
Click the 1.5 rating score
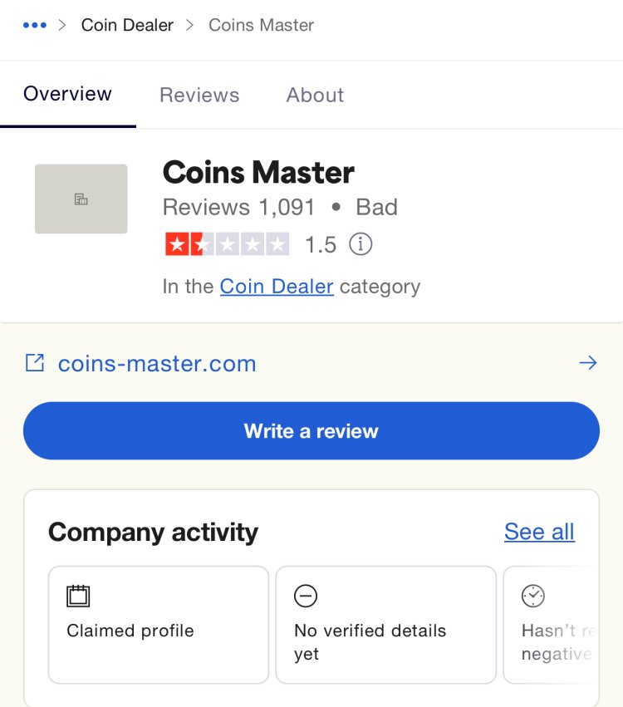coord(321,245)
